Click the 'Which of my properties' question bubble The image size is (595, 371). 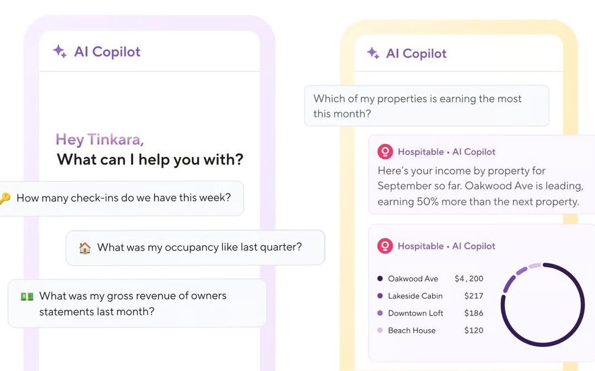[x=427, y=106]
